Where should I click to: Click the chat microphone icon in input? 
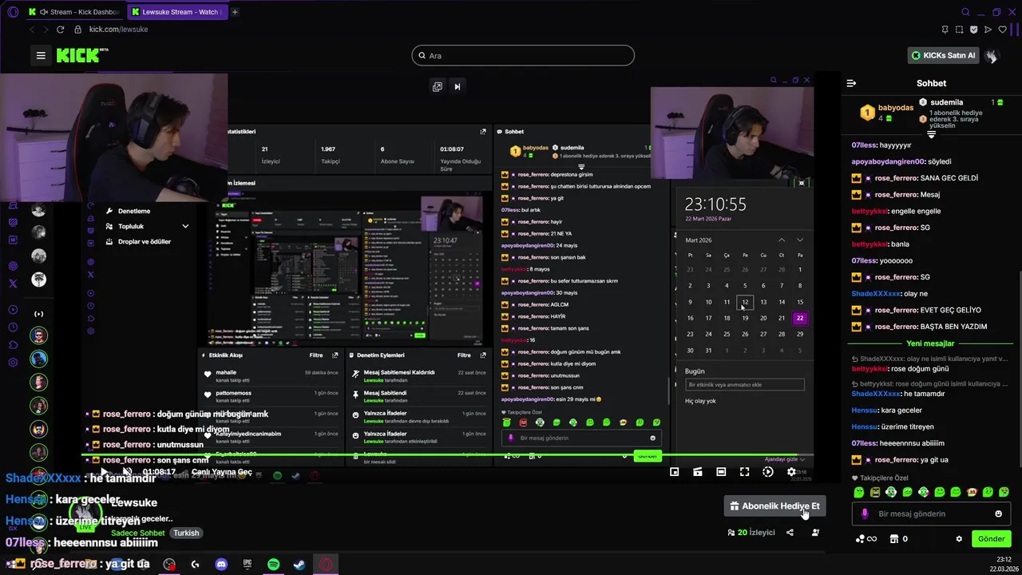[x=864, y=514]
